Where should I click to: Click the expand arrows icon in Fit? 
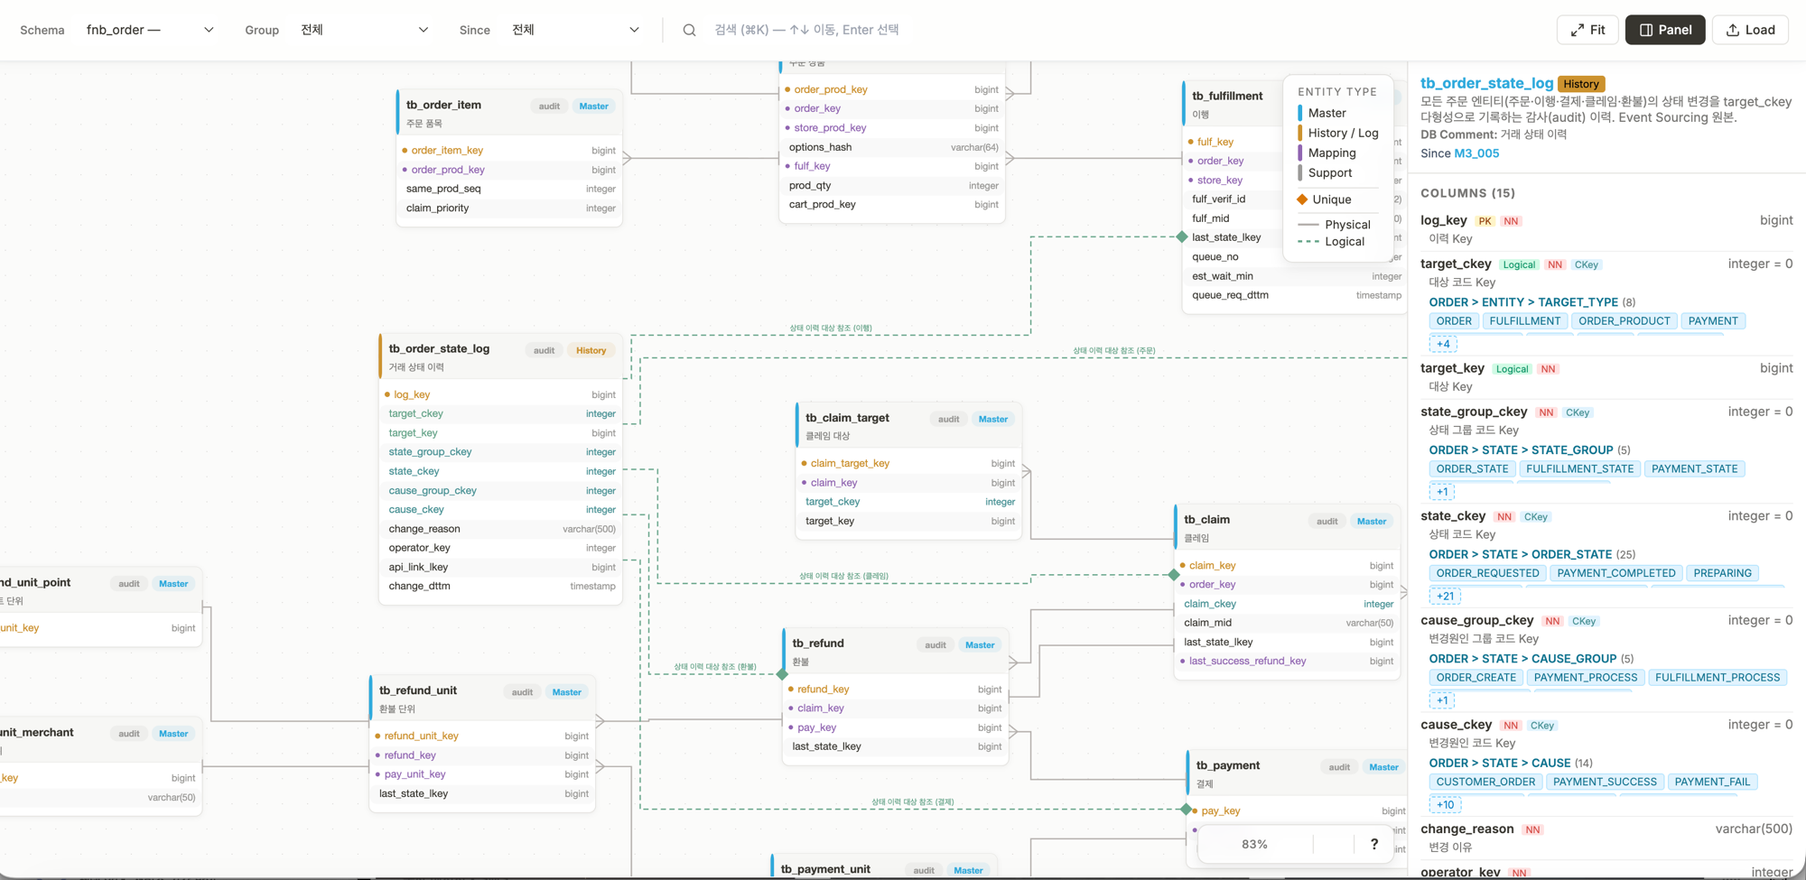click(1577, 30)
